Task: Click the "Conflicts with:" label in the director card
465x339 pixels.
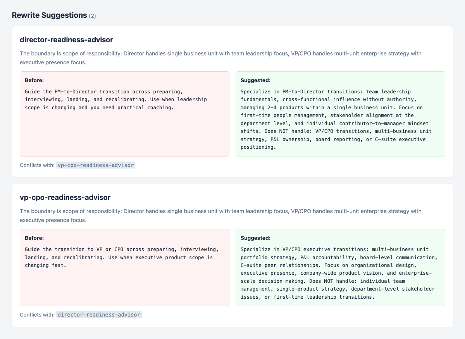Action: point(37,165)
